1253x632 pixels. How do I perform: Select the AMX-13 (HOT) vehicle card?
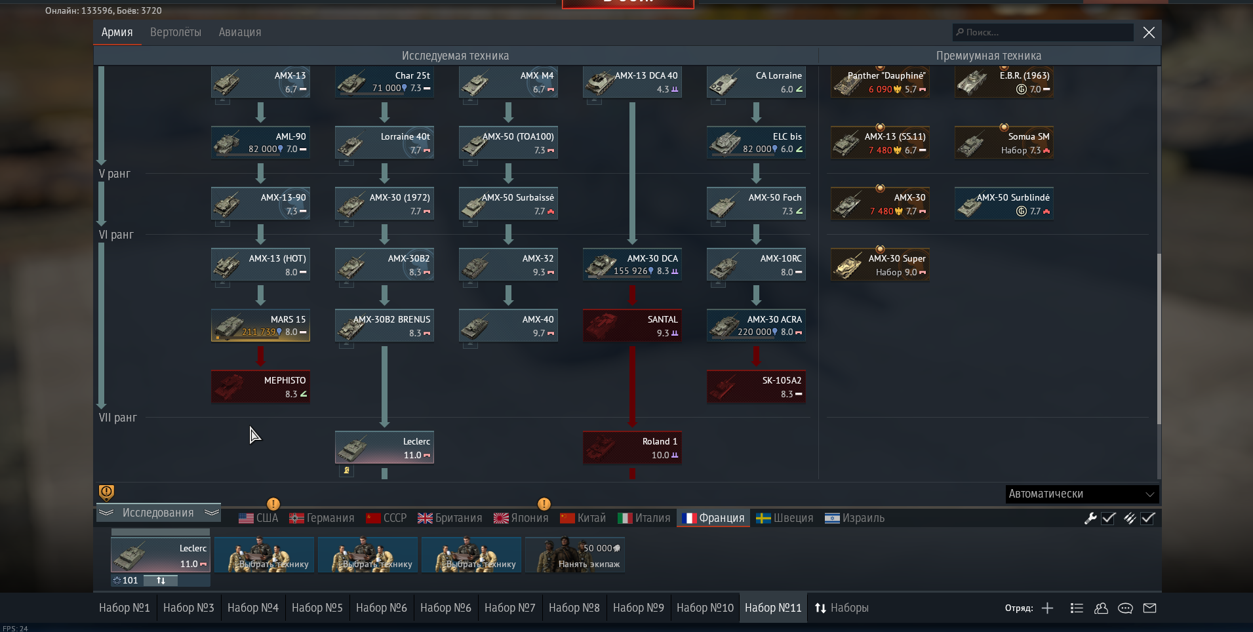coord(260,265)
